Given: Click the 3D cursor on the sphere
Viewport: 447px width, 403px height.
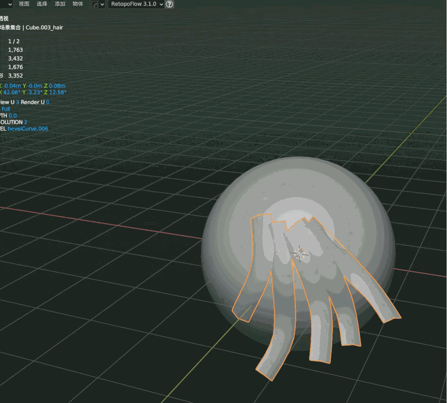Looking at the screenshot, I should (x=300, y=253).
